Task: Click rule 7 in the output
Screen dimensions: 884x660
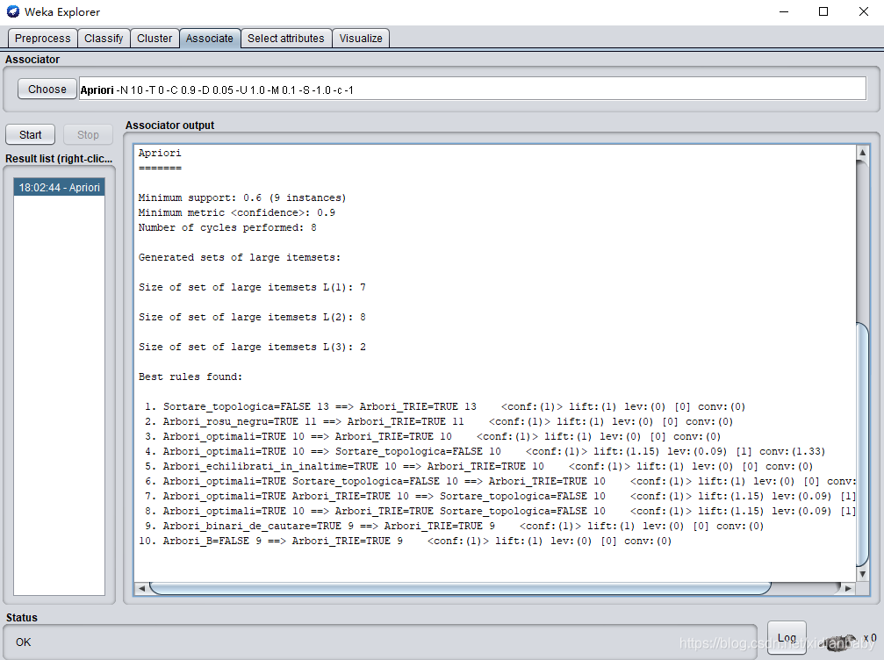Action: coord(500,497)
